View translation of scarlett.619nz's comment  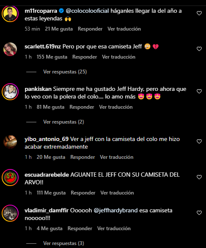click(x=118, y=57)
